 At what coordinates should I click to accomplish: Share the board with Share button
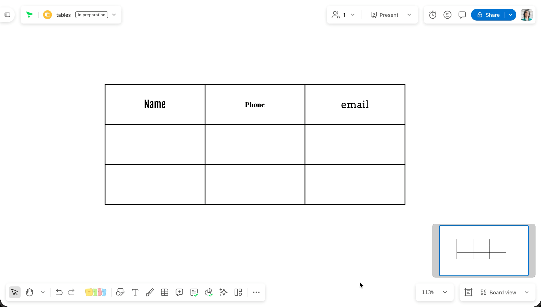[488, 15]
